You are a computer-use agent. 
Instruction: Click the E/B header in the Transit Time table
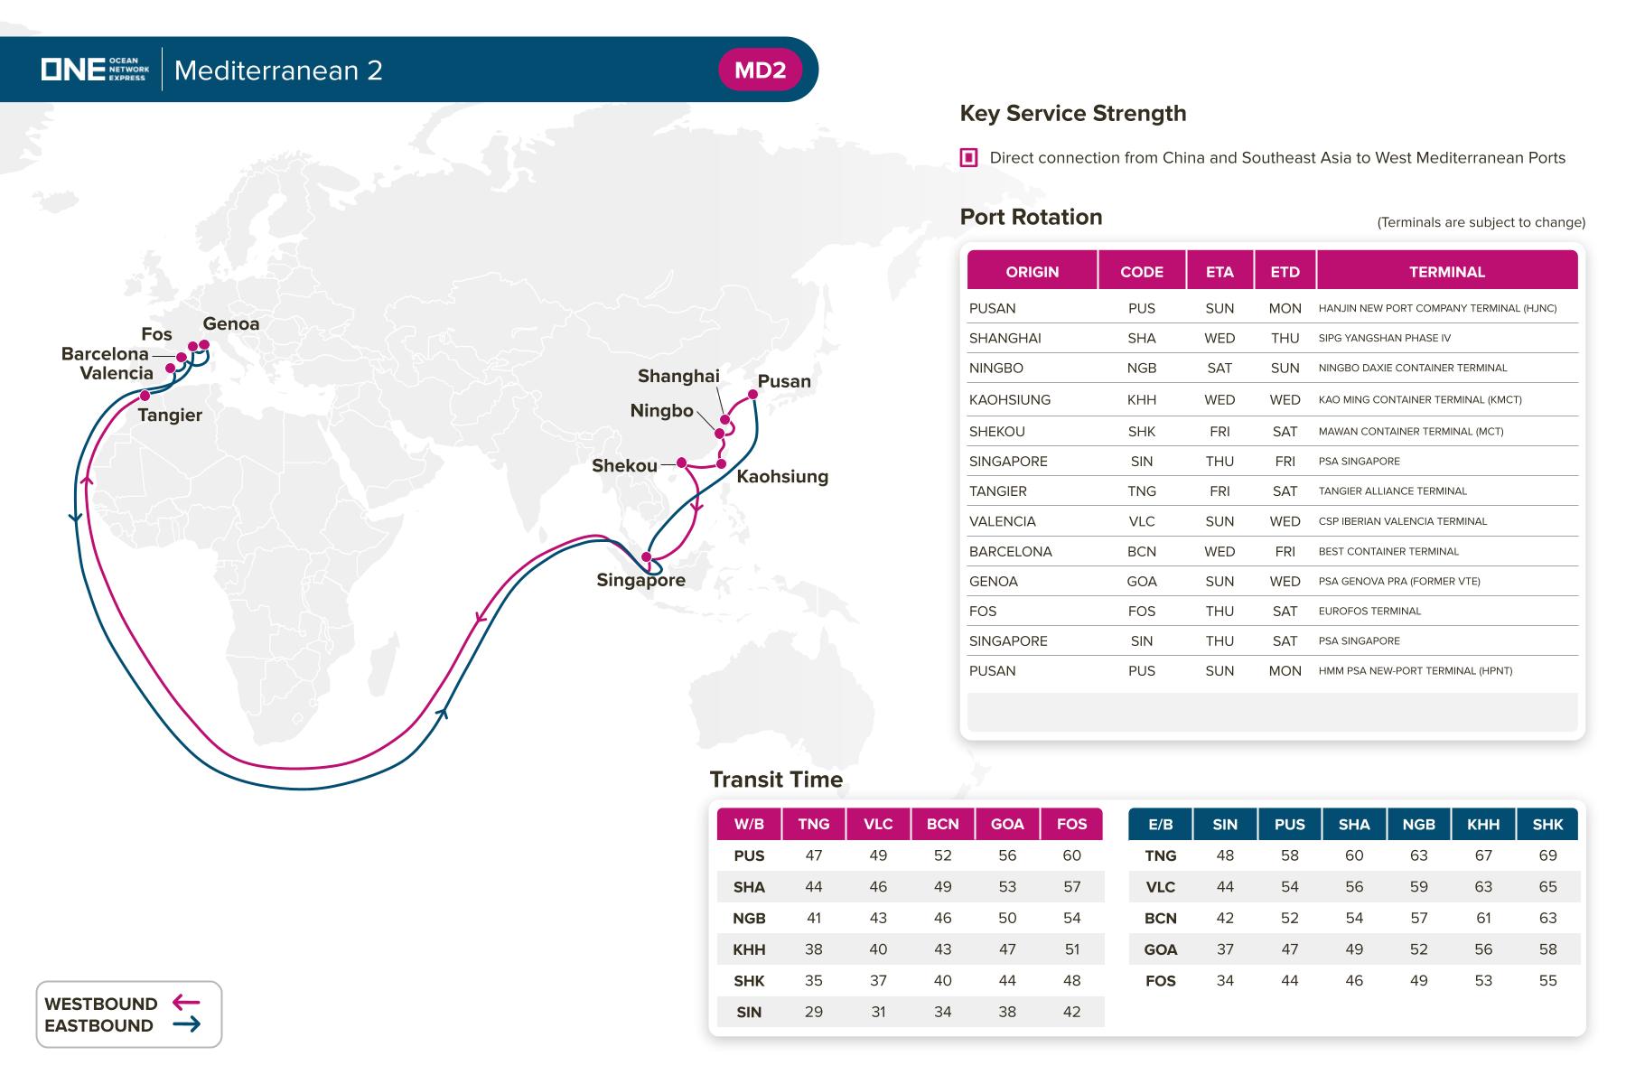pos(1160,824)
